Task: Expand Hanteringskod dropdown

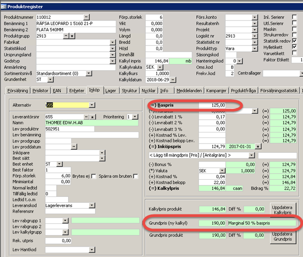Action: (x=240, y=61)
